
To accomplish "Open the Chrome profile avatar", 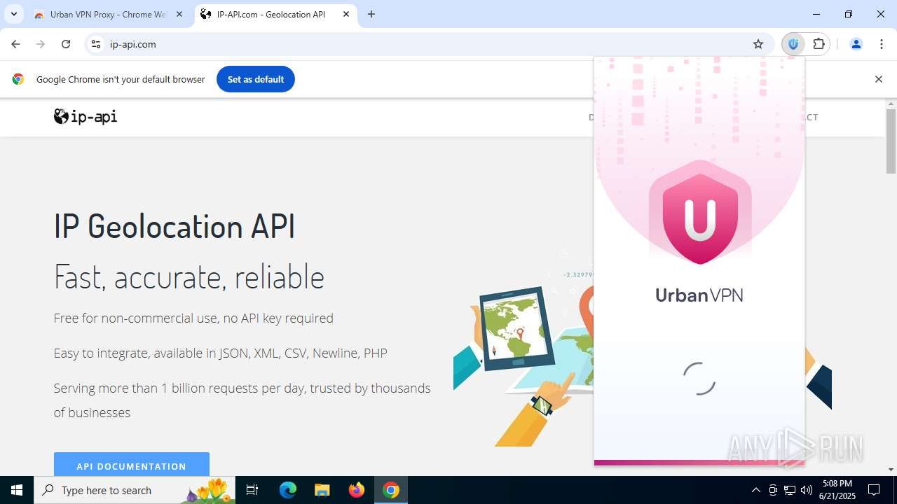I will [856, 44].
